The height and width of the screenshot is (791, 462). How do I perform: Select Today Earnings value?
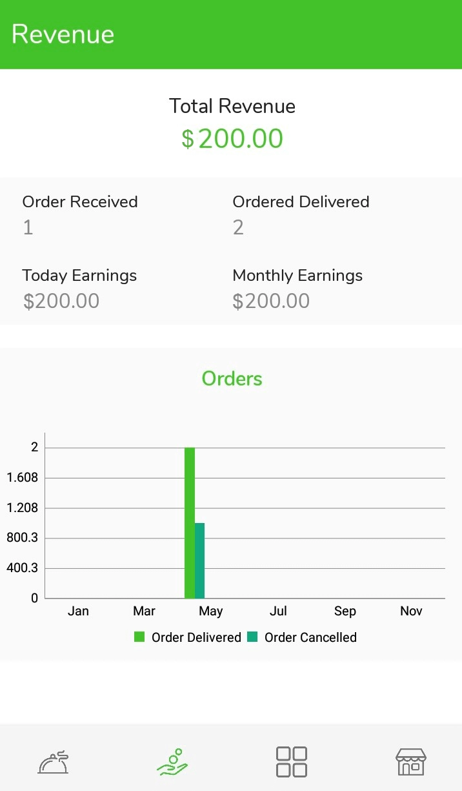click(x=61, y=300)
